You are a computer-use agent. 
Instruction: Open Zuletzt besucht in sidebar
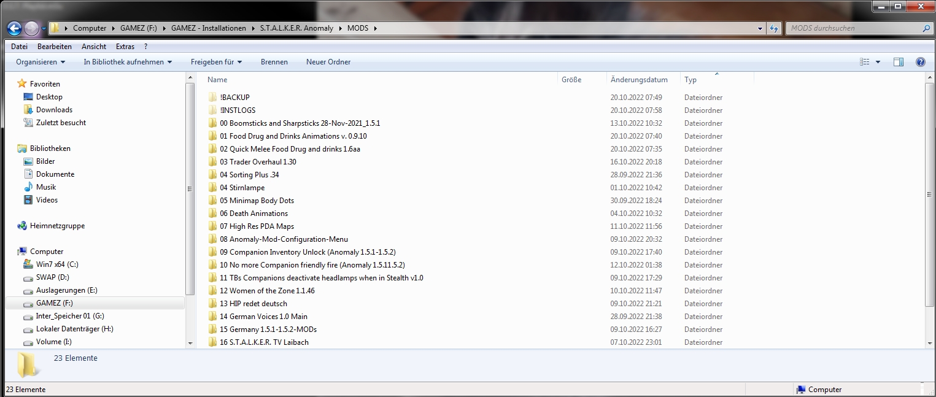(61, 122)
